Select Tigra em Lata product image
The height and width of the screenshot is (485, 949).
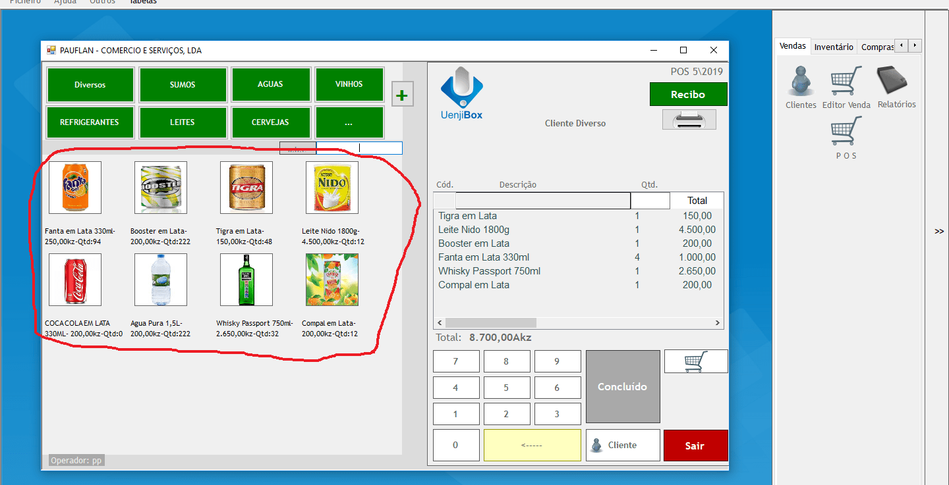coord(246,188)
